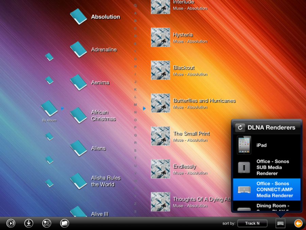Jump to letter S in alphabet index

135,150
